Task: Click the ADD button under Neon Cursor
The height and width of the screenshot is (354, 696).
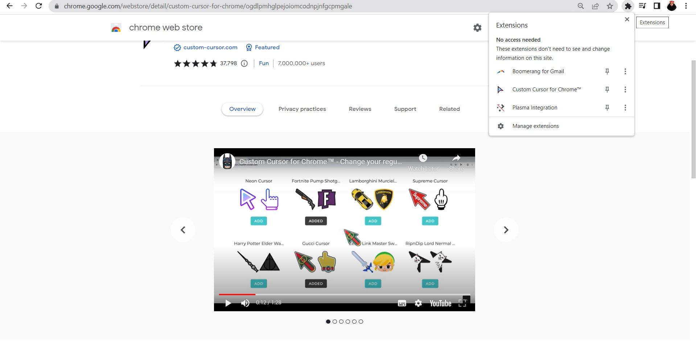Action: (259, 221)
